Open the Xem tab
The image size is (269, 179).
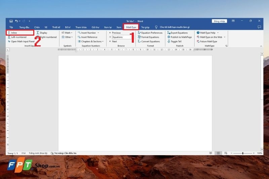tap(119, 27)
